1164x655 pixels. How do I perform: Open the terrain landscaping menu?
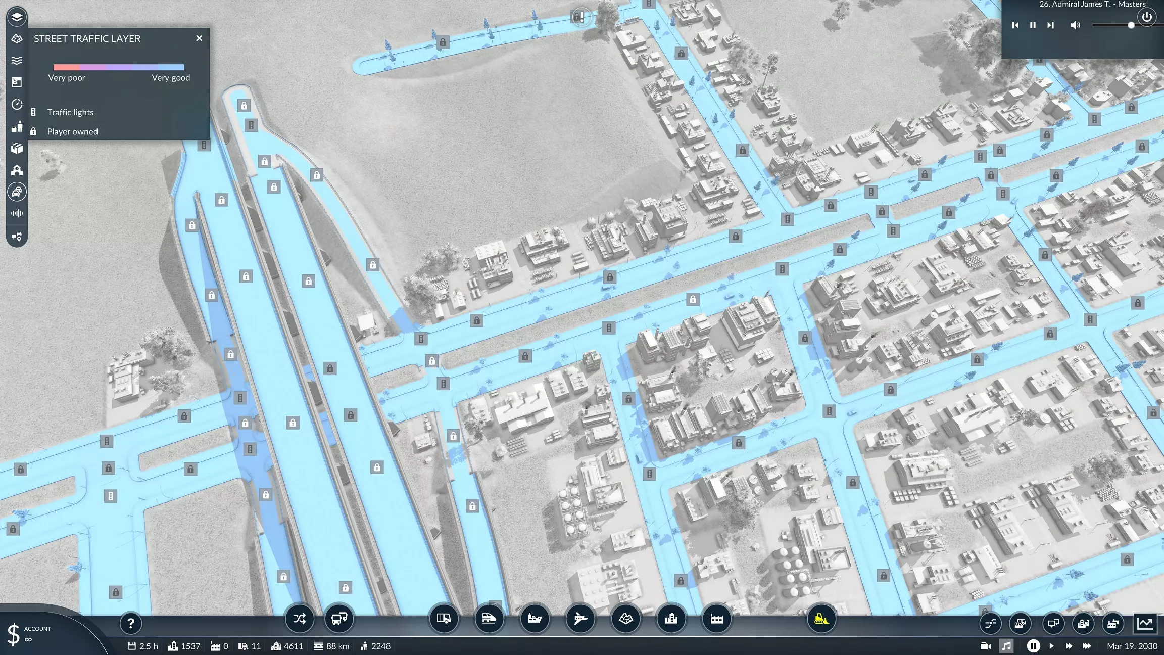point(625,619)
